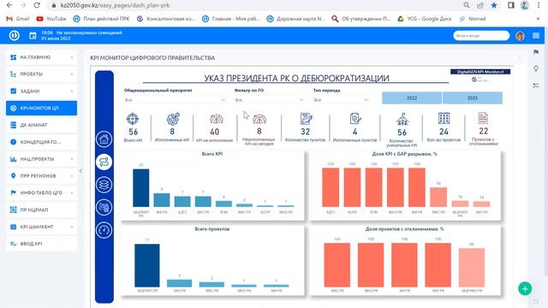Open the Общенациональный приоритет dropdown
The height and width of the screenshot is (308, 548).
coord(175,100)
